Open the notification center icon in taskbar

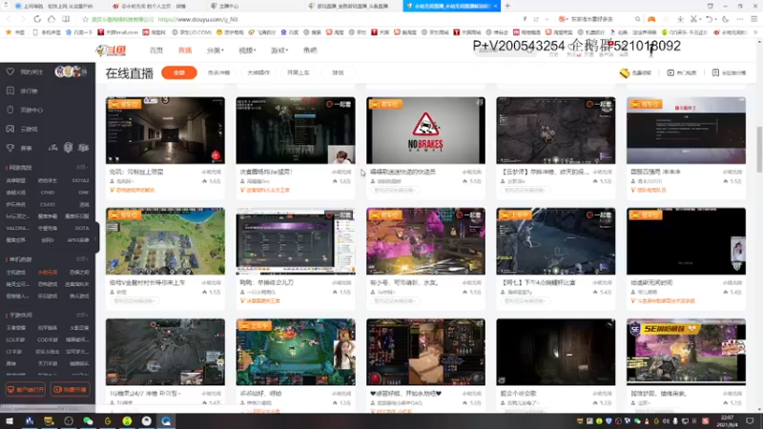click(x=750, y=420)
